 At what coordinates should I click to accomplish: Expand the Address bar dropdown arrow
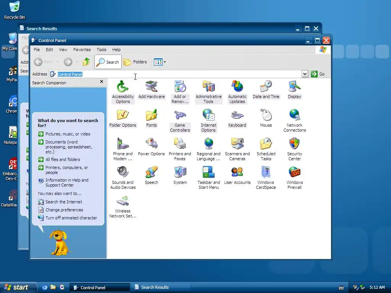tap(305, 74)
